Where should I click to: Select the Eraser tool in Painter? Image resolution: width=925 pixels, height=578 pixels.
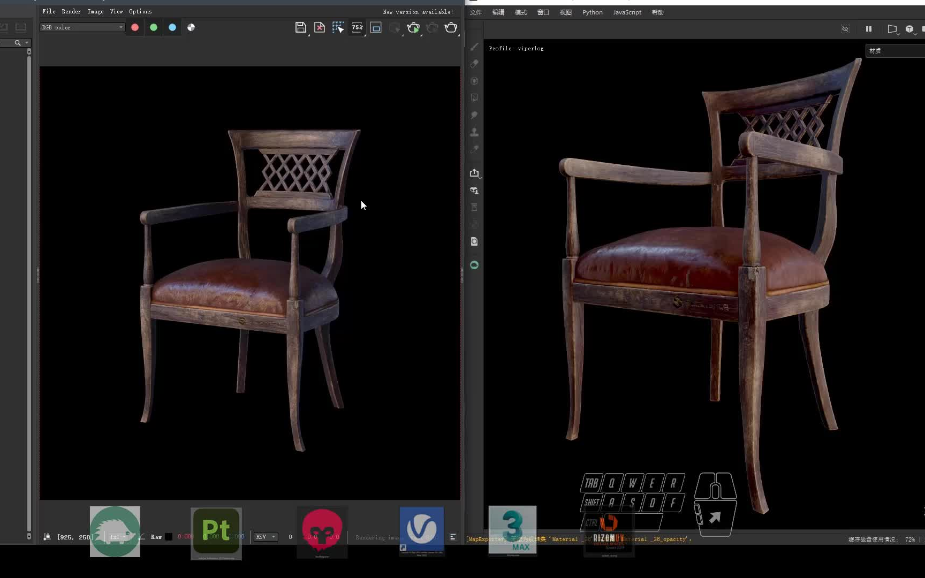(474, 64)
